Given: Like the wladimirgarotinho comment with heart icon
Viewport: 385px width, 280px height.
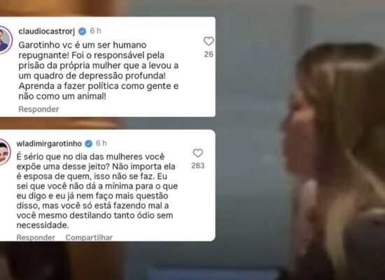Looking at the screenshot, I should click(197, 153).
